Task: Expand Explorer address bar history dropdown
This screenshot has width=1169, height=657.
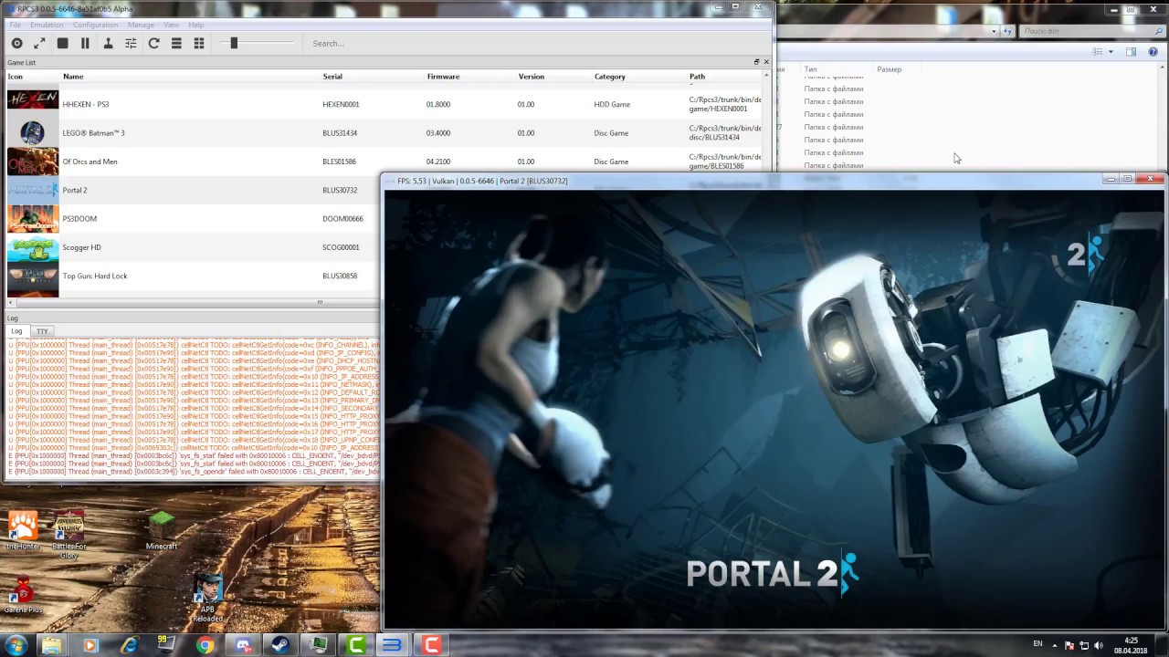Action: tap(994, 31)
